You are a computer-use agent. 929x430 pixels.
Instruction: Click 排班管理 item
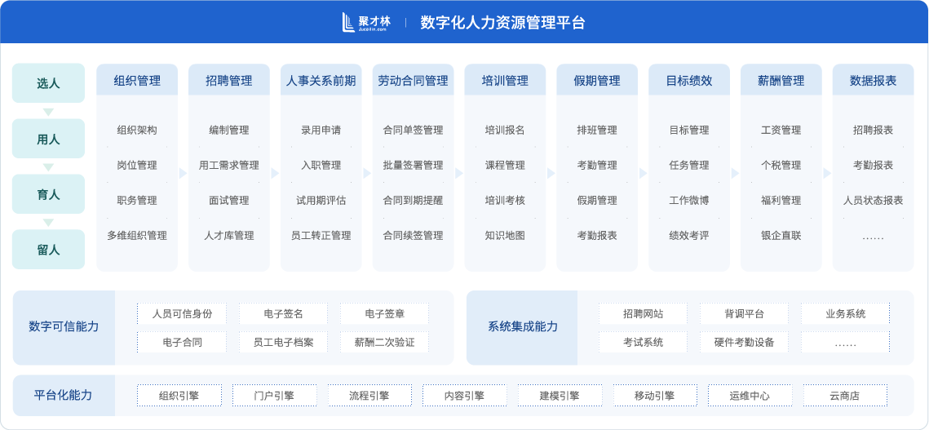point(597,130)
